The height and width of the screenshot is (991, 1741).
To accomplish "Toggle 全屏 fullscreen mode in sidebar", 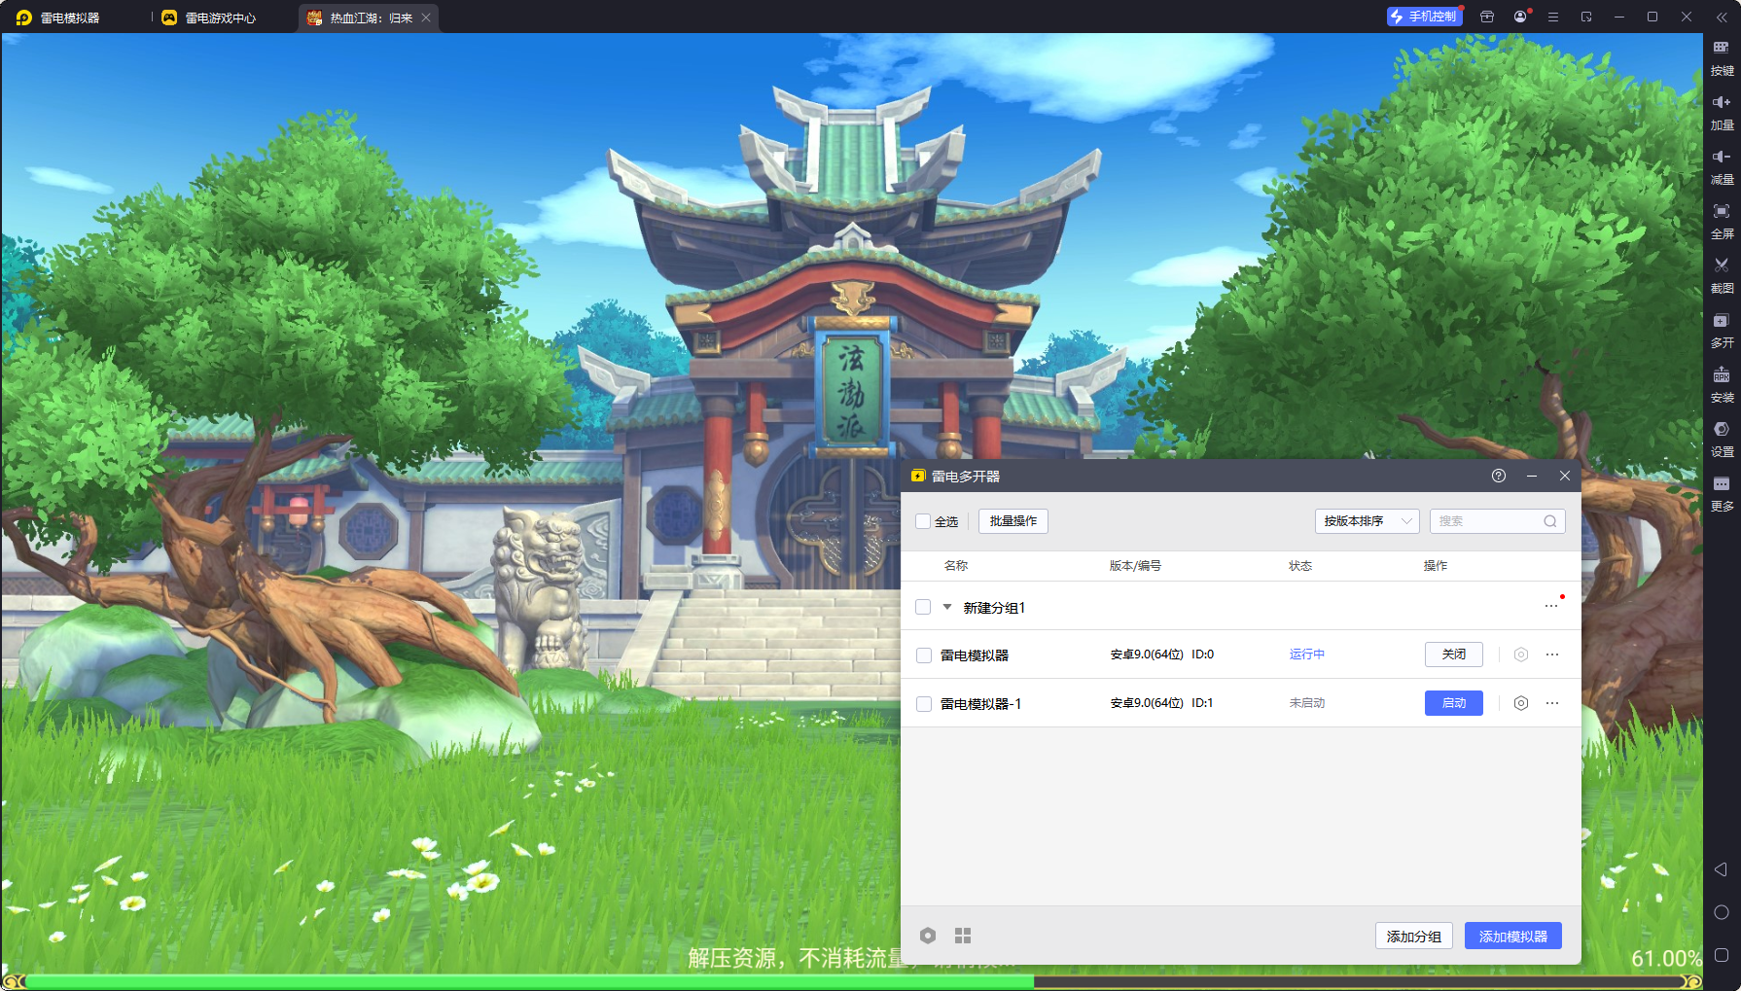I will coord(1722,220).
